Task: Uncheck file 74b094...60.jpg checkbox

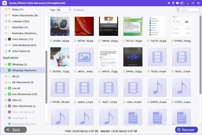Action: pos(100,41)
